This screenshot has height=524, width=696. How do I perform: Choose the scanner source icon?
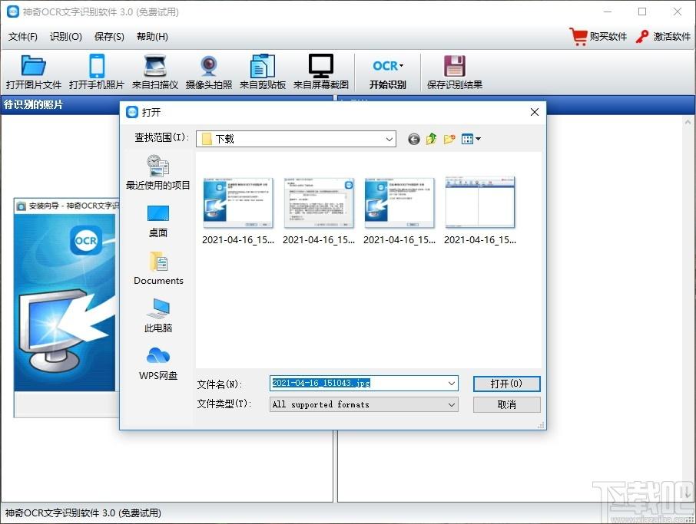pos(155,72)
